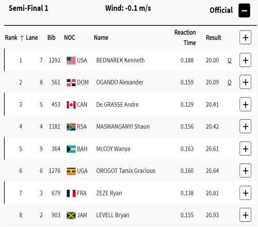Expand MASWANGANYI Shaun row details
258x227 pixels.
246,126
